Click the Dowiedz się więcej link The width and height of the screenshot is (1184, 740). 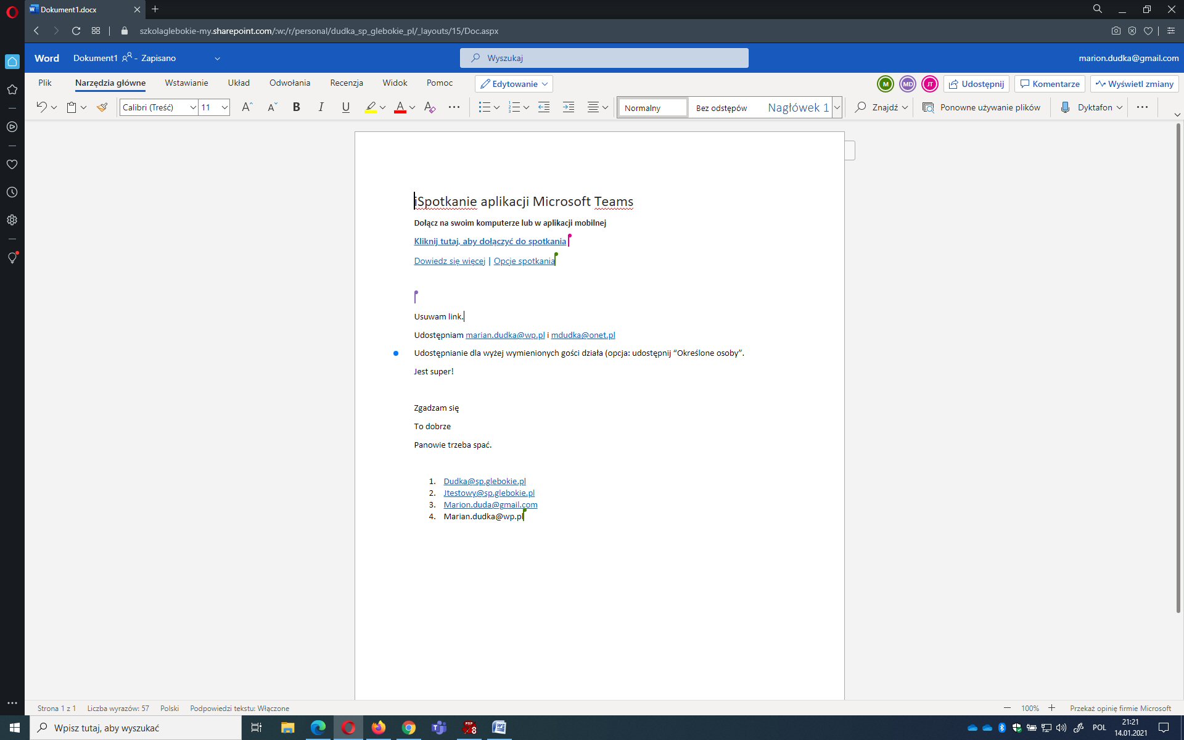450,261
